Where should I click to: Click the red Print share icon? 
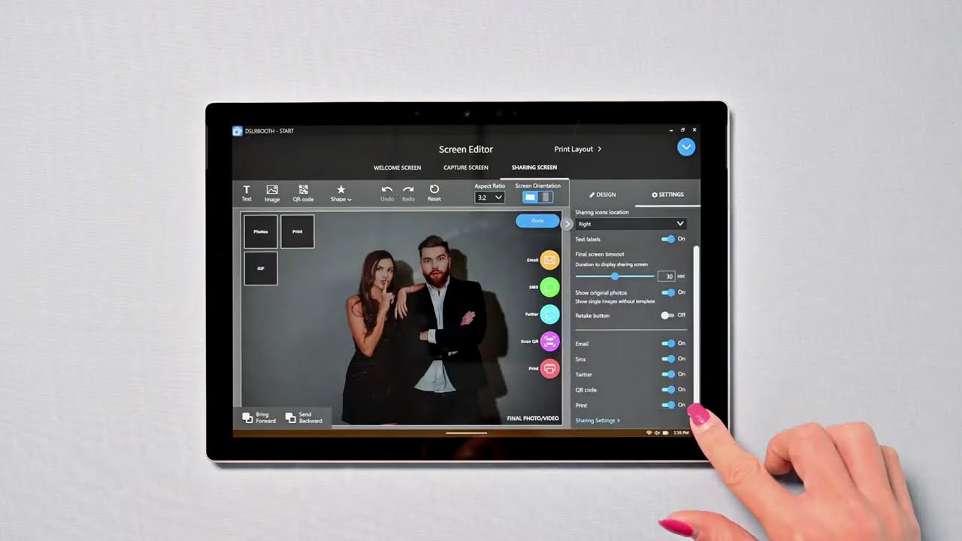pos(550,369)
